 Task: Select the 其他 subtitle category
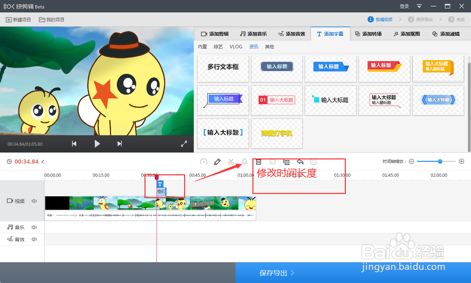point(270,47)
